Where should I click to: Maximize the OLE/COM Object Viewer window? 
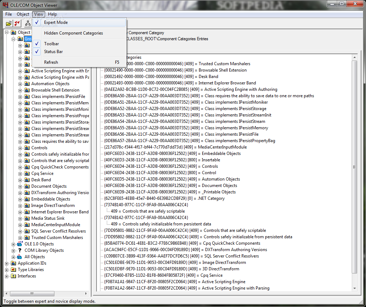coord(342,4)
